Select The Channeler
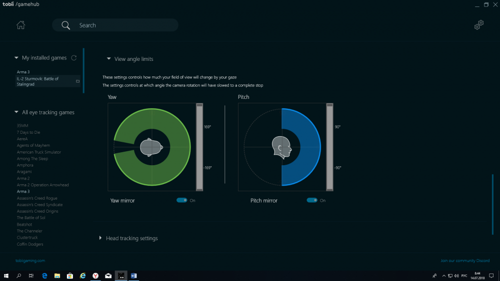 coord(29,231)
